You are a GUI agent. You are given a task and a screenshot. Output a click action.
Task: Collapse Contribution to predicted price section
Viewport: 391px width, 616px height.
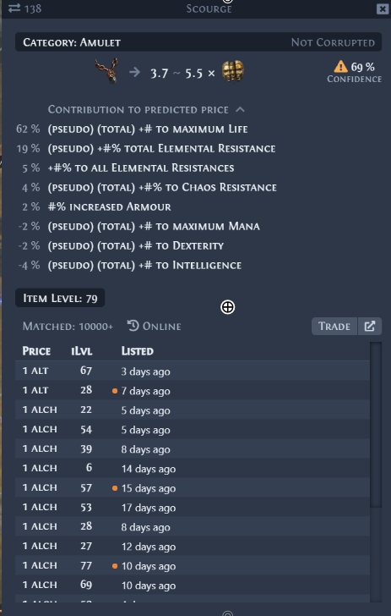pos(138,110)
